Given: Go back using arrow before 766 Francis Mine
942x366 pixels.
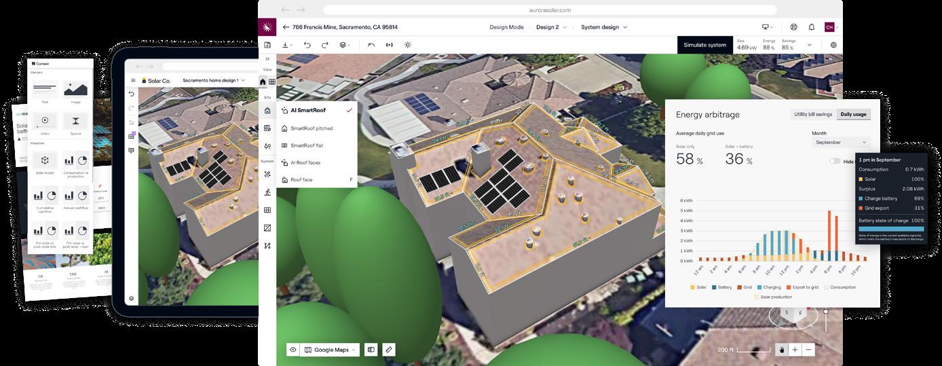Looking at the screenshot, I should click(286, 27).
